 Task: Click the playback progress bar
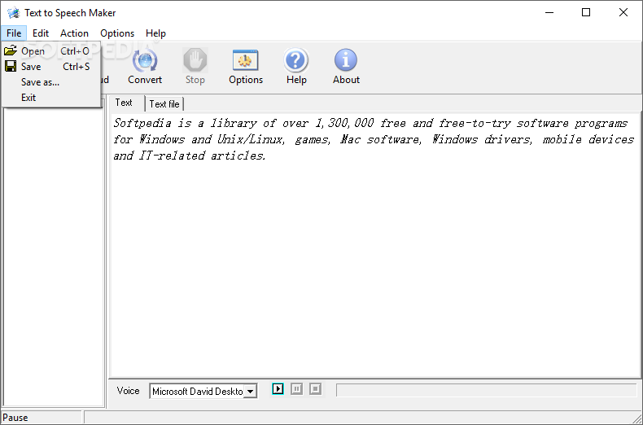pyautogui.click(x=487, y=390)
